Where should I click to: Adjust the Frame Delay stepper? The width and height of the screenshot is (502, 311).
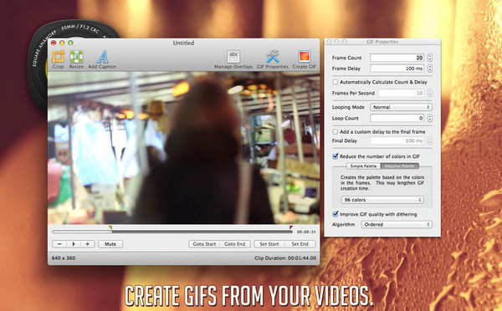pyautogui.click(x=430, y=69)
